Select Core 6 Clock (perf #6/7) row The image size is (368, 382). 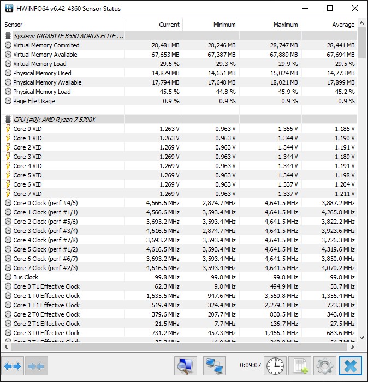(x=180, y=259)
